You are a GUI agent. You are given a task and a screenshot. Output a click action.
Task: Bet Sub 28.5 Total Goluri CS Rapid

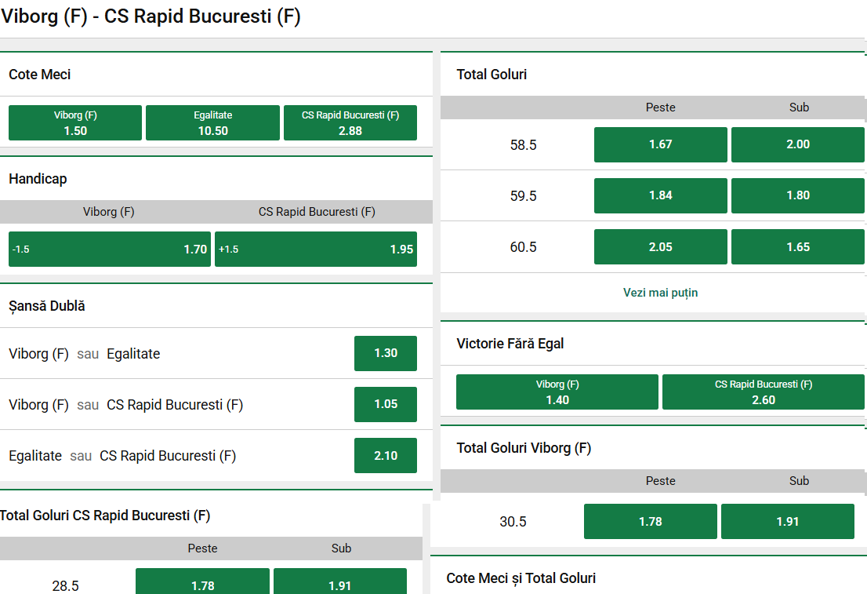(x=339, y=581)
